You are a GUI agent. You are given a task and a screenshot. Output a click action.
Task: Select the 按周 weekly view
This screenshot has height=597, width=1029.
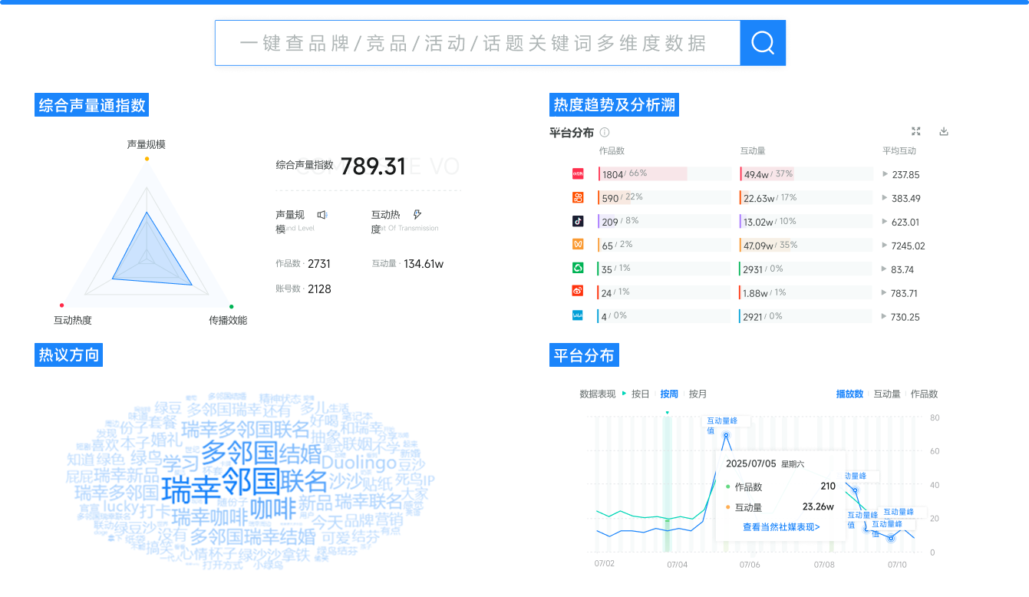click(669, 394)
